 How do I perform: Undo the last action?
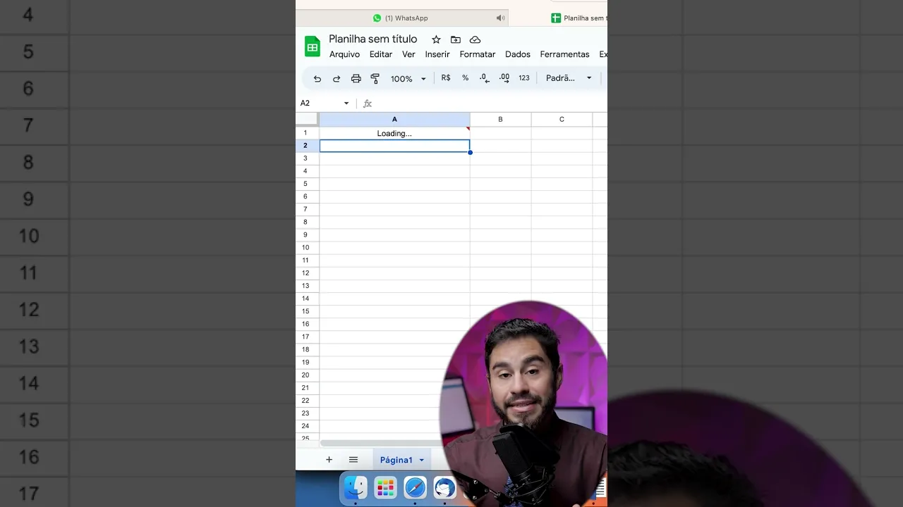pyautogui.click(x=317, y=78)
